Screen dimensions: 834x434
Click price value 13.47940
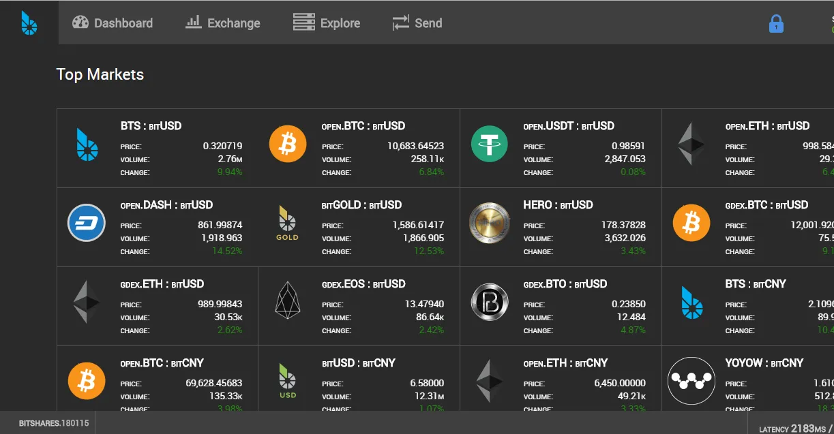click(x=424, y=304)
